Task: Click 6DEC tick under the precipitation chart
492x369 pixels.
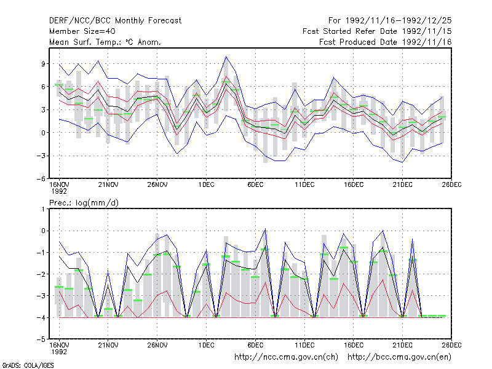Action: pyautogui.click(x=255, y=345)
